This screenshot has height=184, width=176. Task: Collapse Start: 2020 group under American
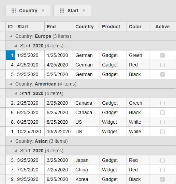pos(16,93)
